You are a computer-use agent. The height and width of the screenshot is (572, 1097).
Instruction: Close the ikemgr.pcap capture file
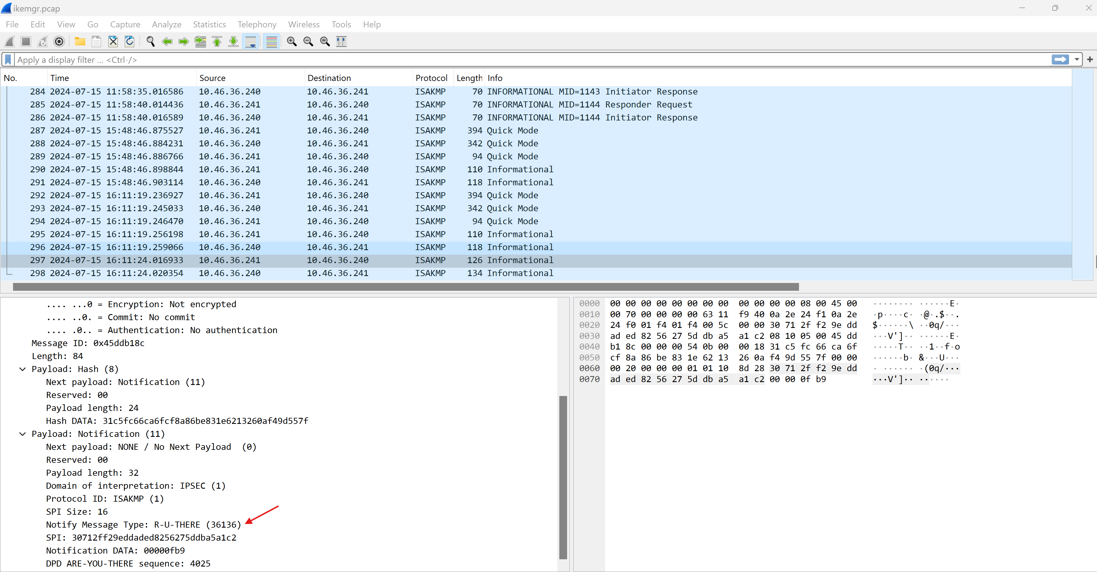point(112,41)
